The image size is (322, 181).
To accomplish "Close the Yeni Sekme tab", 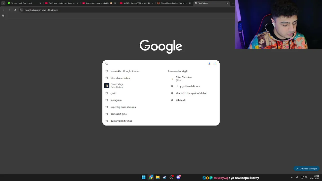I will pyautogui.click(x=227, y=3).
